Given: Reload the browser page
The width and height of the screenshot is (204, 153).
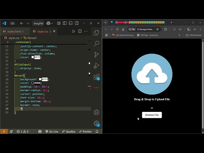Looking at the screenshot, I should (117, 29).
